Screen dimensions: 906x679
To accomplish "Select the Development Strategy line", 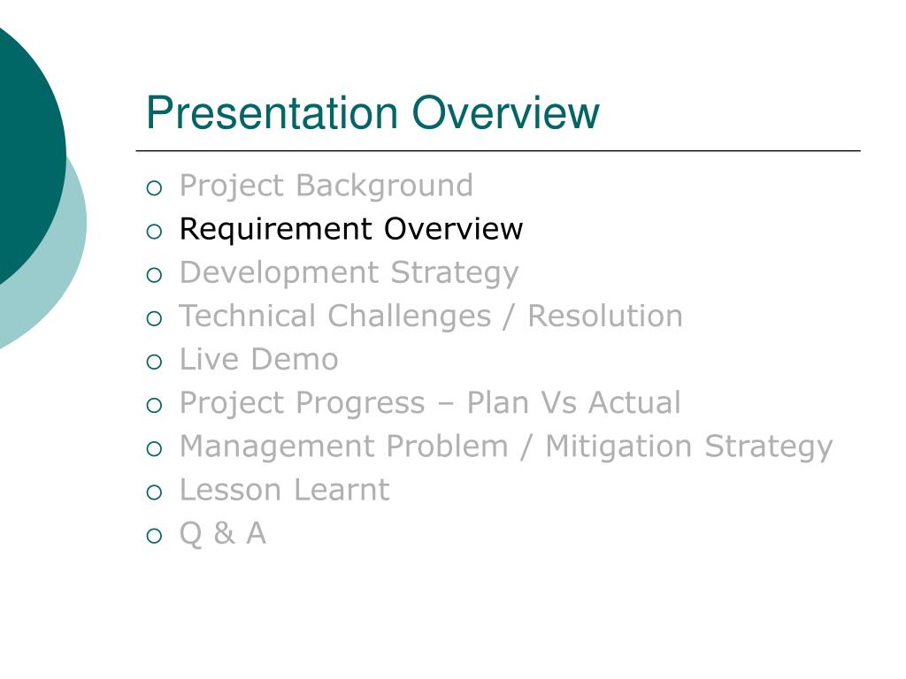I will 349,273.
